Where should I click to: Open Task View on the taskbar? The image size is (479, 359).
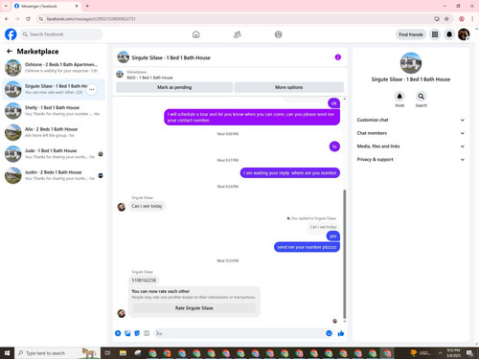click(108, 353)
